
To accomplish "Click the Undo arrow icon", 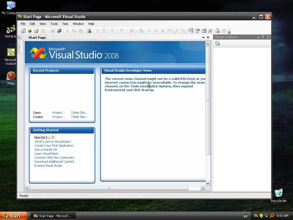I will click(x=112, y=31).
